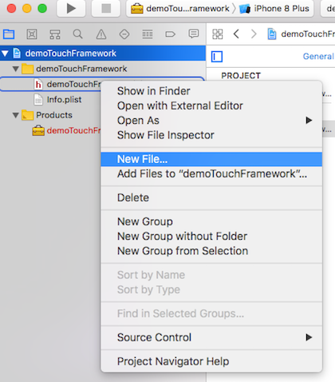Switch to the Symbol navigator icon
Image resolution: width=335 pixels, height=382 pixels.
[55, 34]
